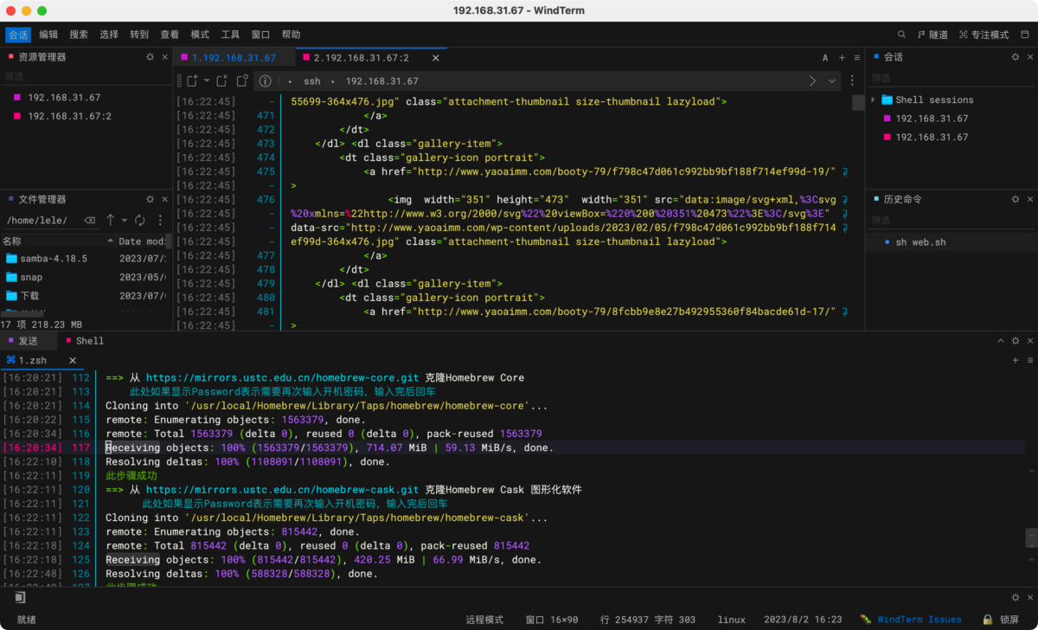
Task: Open the 工具 menu
Action: click(230, 35)
